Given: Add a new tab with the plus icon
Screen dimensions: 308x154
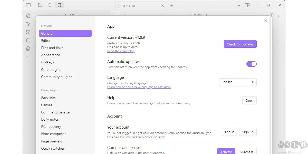Looking at the screenshot, I should click(172, 5).
